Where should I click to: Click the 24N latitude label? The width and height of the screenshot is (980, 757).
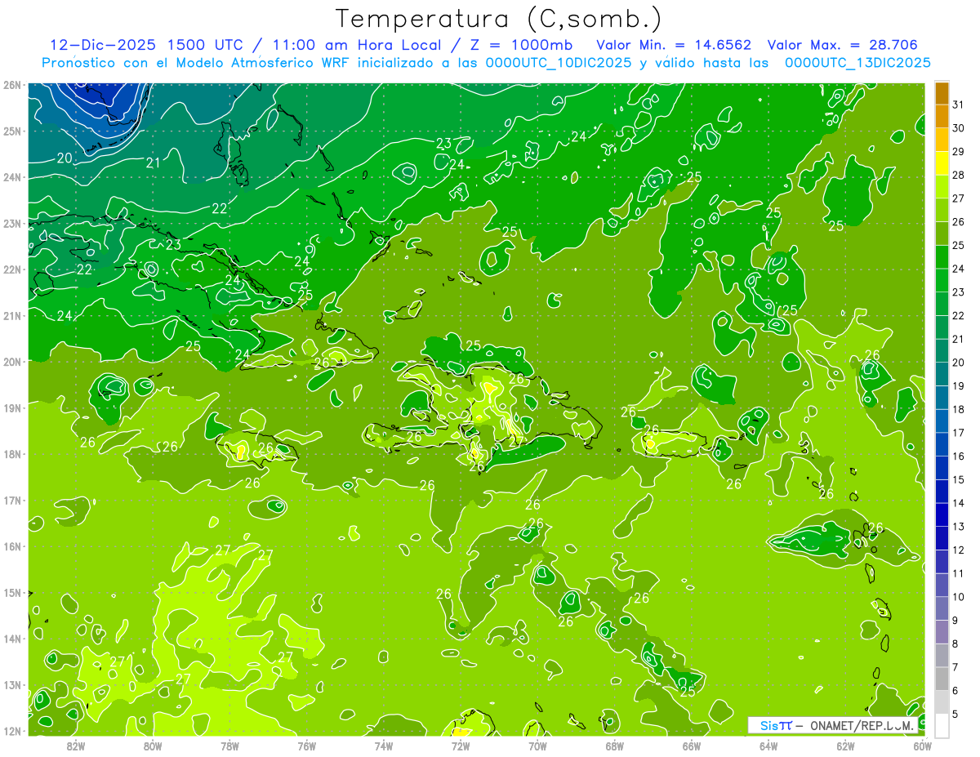12,177
